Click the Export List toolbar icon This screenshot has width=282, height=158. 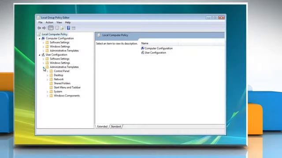(62, 28)
